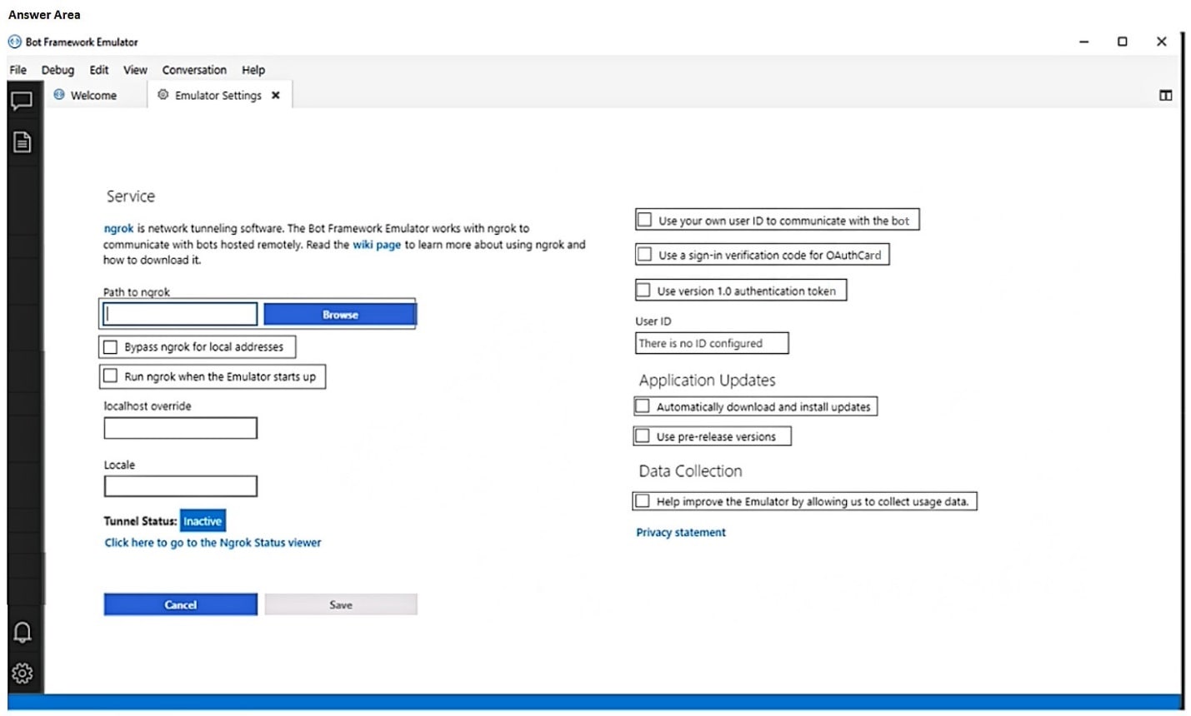The image size is (1191, 716).
Task: Toggle the split layout icon top right
Action: pyautogui.click(x=1164, y=95)
